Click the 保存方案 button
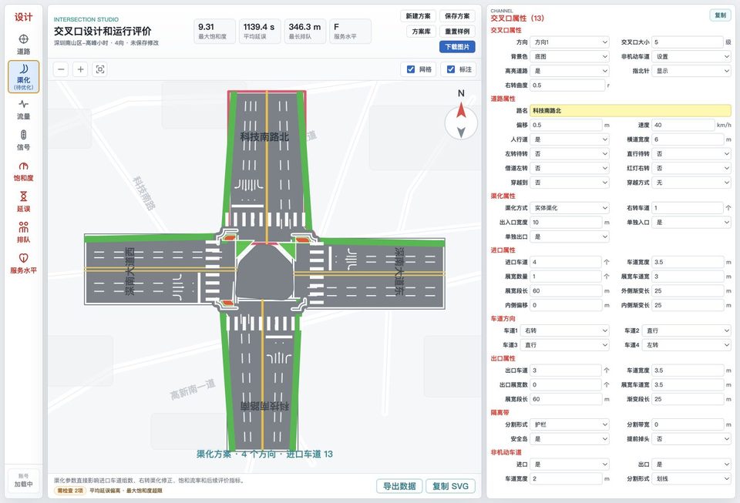Viewport: 740px width, 503px height. pos(457,16)
